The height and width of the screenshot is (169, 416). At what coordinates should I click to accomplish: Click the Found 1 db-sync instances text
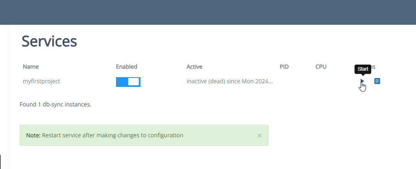[55, 104]
